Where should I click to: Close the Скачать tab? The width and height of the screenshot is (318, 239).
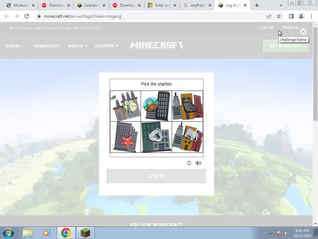click(104, 5)
